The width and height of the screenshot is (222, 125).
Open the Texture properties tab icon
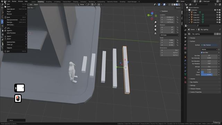coord(185,82)
